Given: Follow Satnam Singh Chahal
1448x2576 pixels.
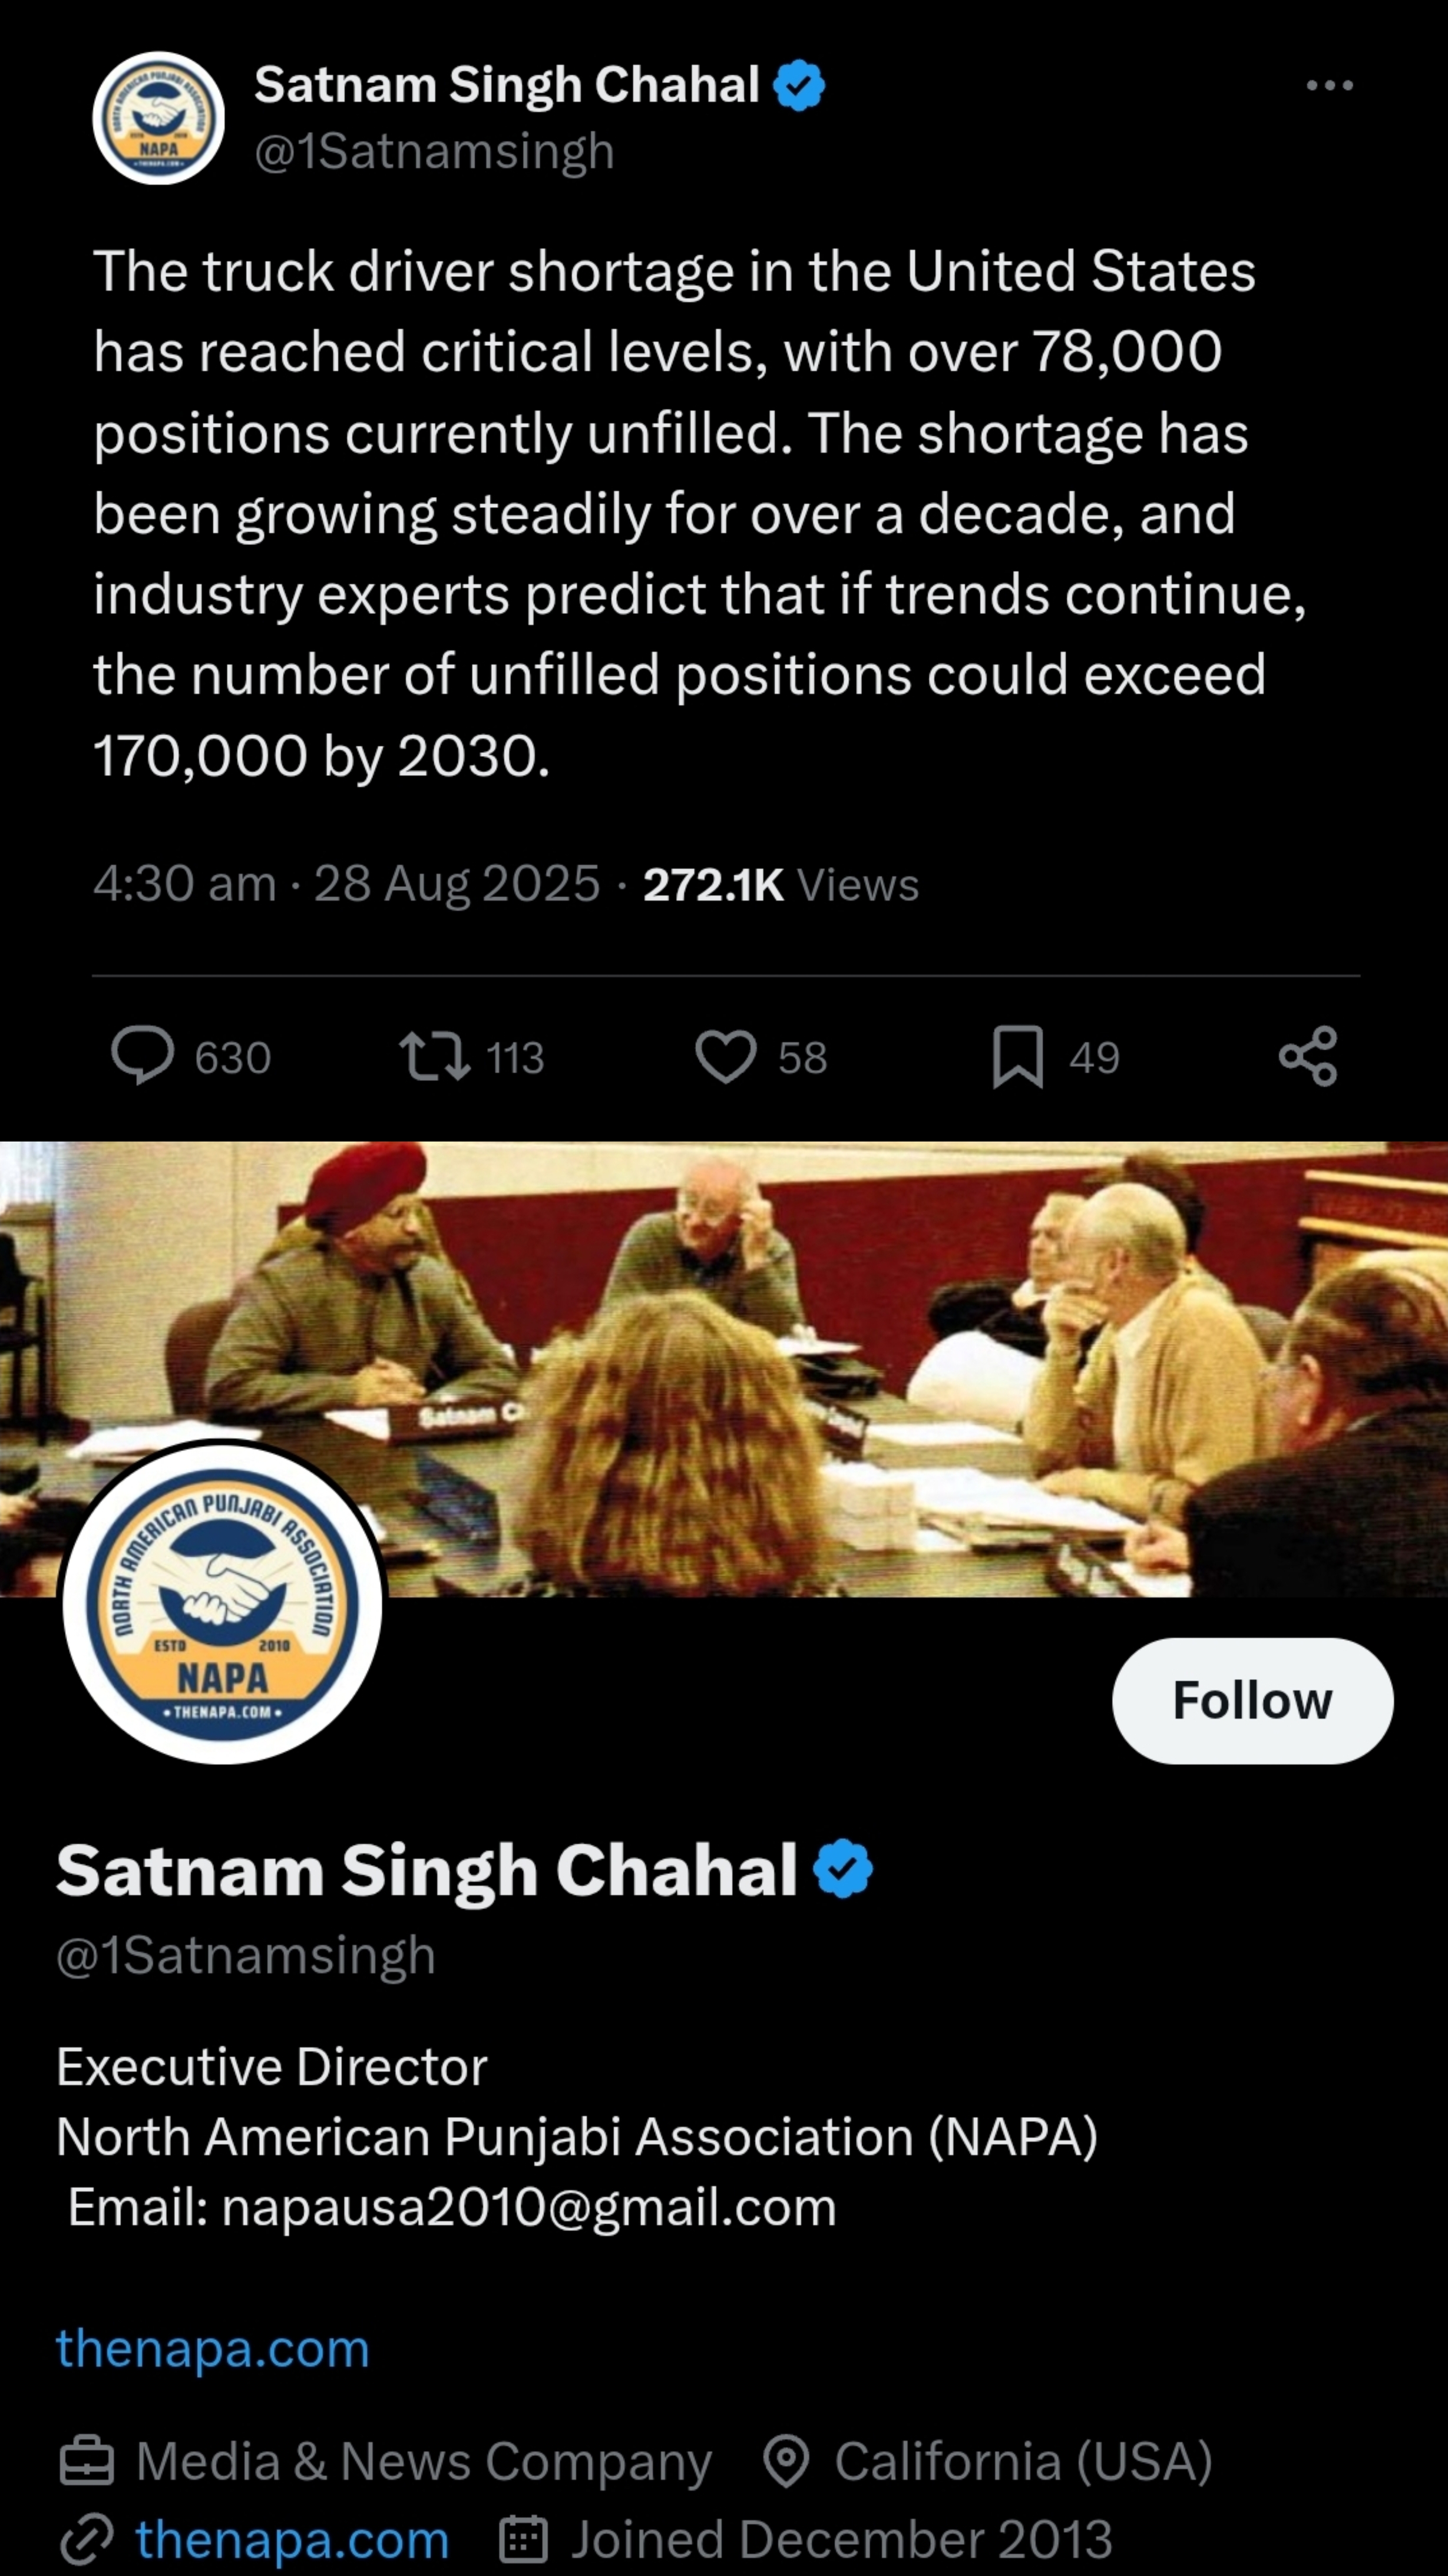Looking at the screenshot, I should coord(1252,1700).
